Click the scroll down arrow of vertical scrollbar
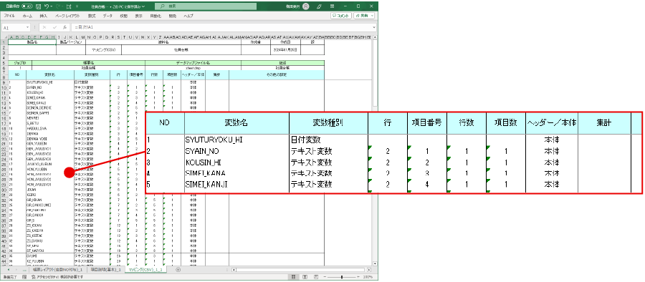 (375, 264)
